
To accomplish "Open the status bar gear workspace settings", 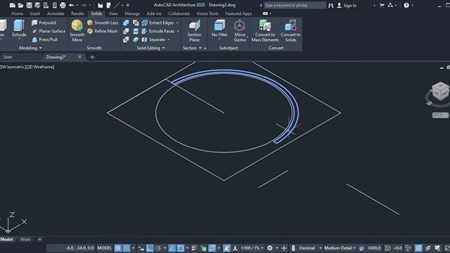I will [270, 248].
